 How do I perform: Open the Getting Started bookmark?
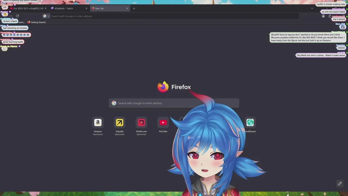click(36, 22)
